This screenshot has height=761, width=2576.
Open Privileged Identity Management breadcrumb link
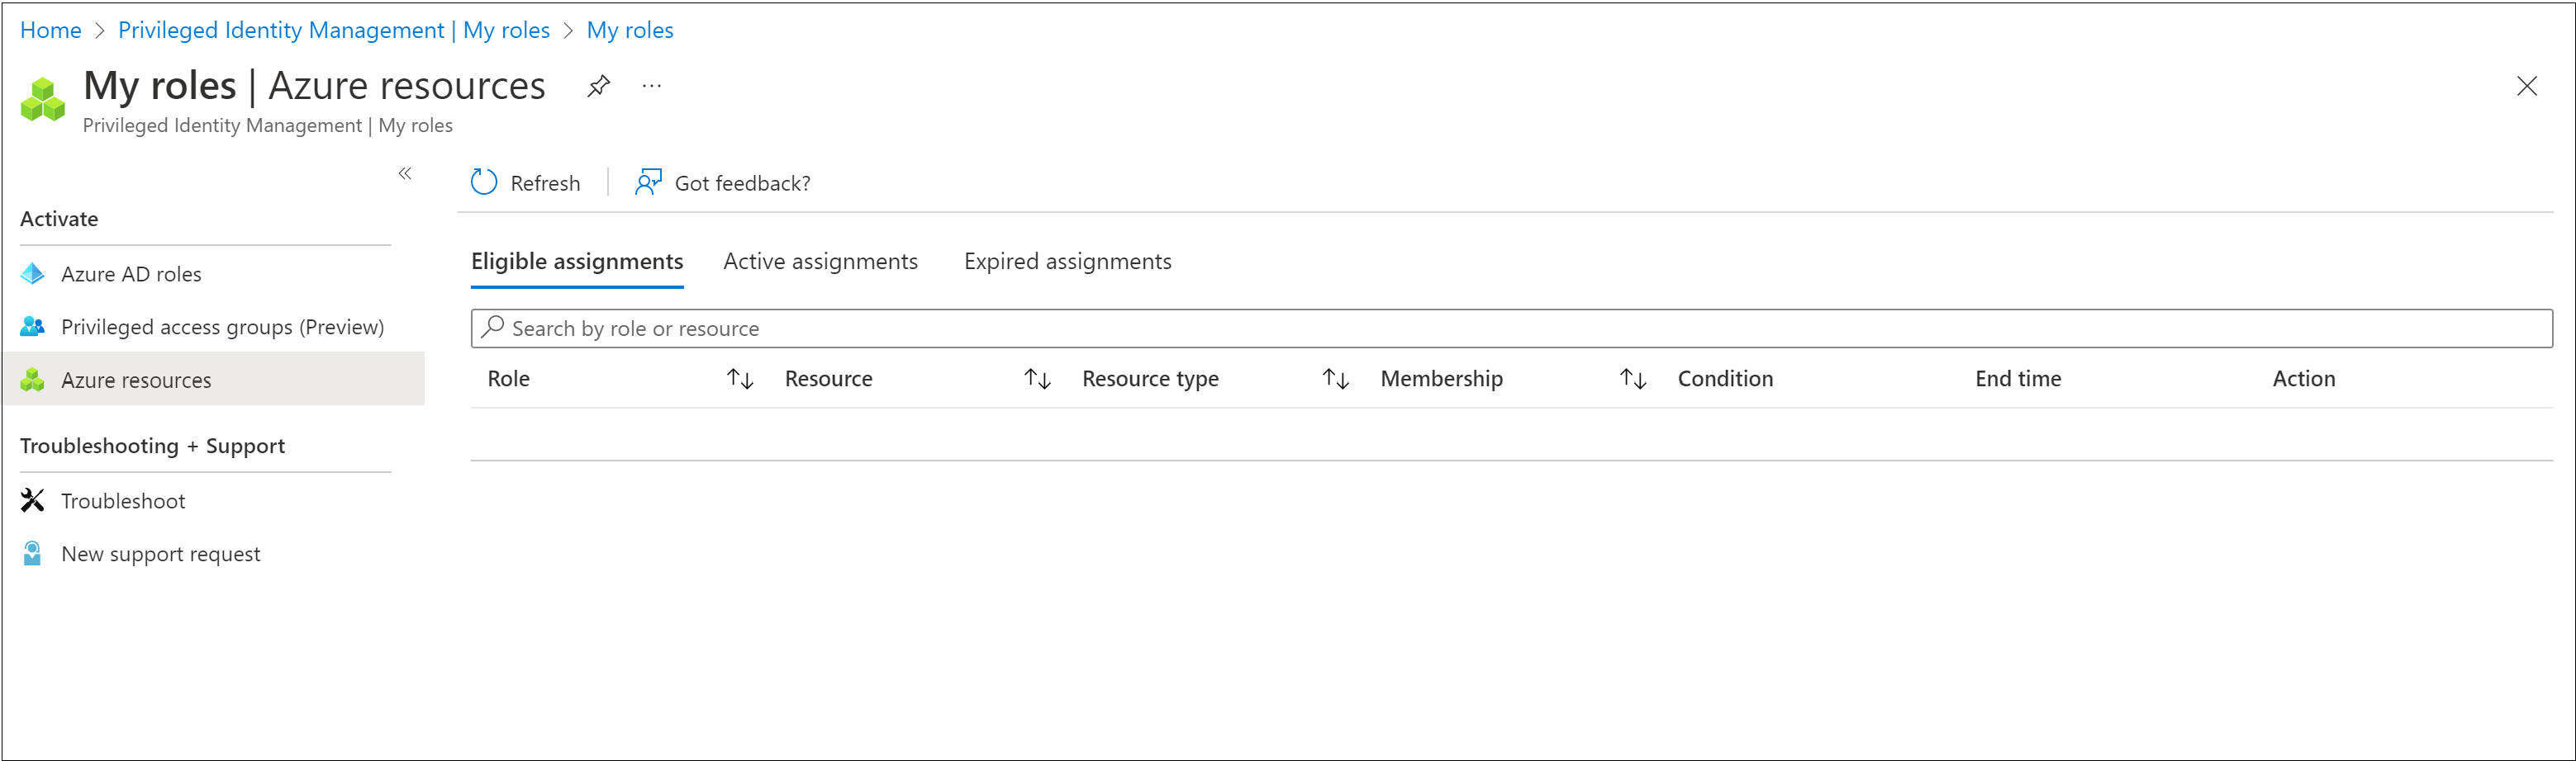point(334,31)
